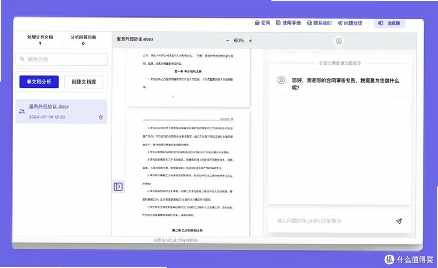Click the 2024-07-31 12:22 timestamp
Image resolution: width=438 pixels, height=268 pixels.
47,117
